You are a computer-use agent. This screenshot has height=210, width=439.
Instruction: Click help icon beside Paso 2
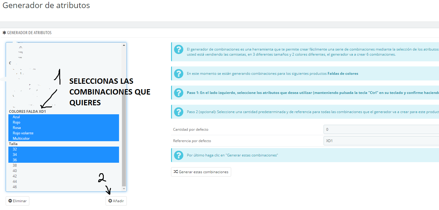[179, 112]
